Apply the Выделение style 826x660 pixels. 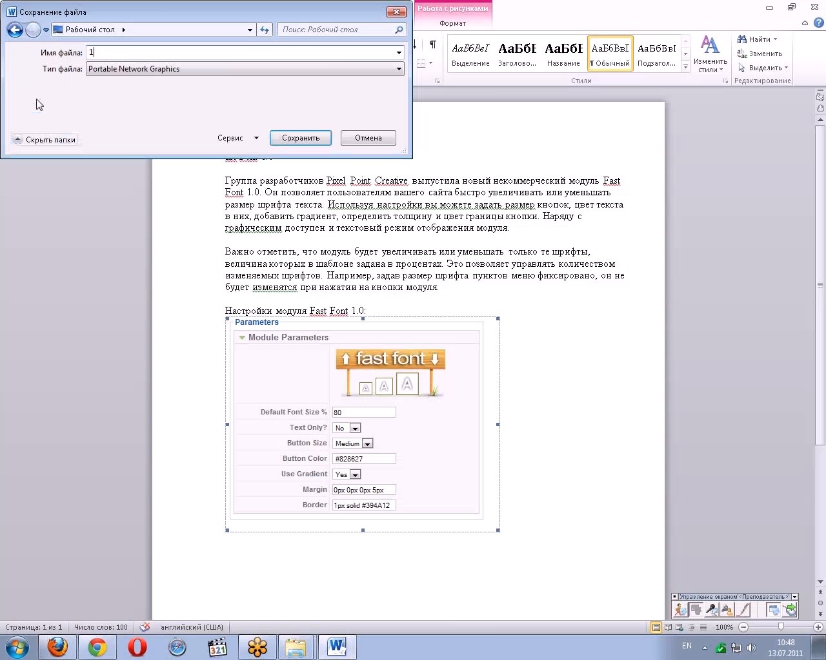pos(470,53)
